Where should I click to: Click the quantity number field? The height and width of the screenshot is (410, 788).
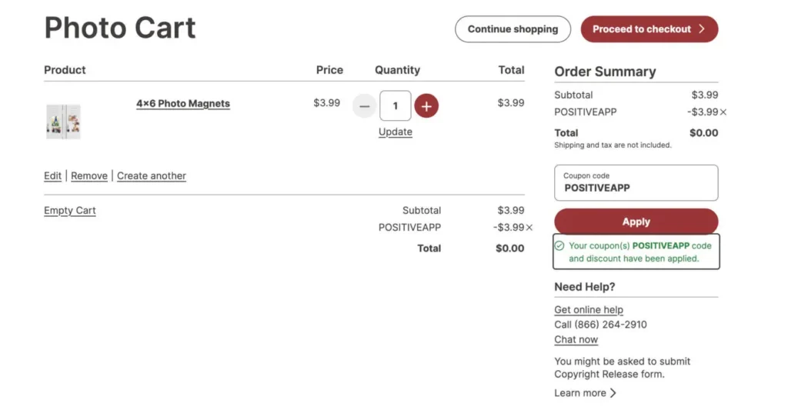[396, 106]
